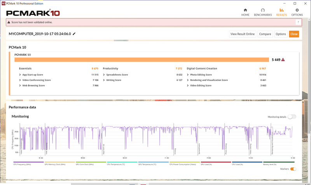Click the orange Close button
311x185 pixels.
pos(294,34)
